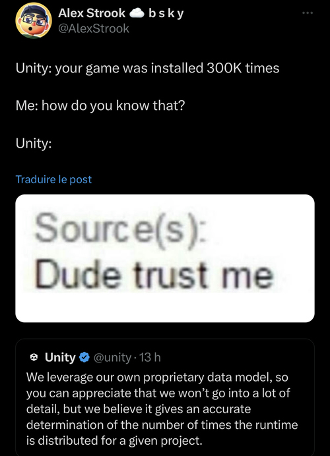Open Alex Strook's profile avatar

click(x=34, y=20)
